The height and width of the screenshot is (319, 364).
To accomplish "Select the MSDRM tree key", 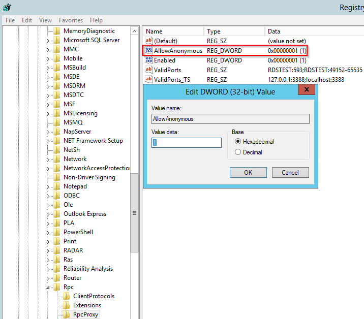I will (74, 86).
